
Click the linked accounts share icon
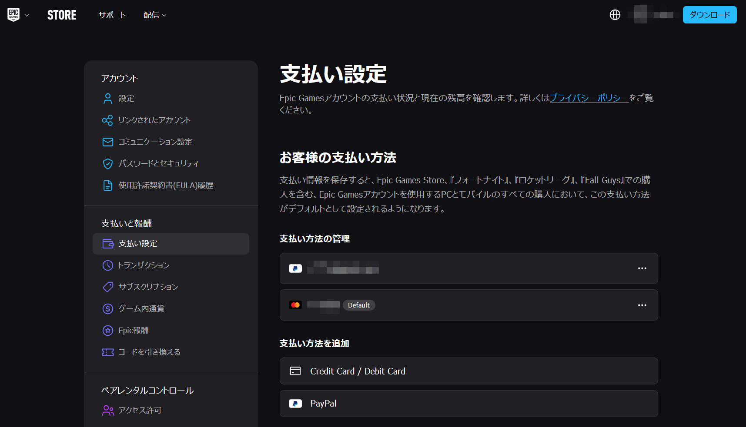pos(107,120)
